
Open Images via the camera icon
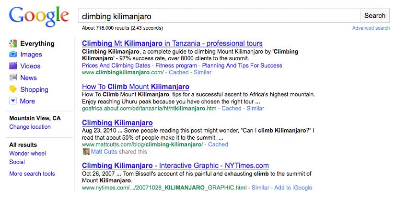tap(13, 54)
